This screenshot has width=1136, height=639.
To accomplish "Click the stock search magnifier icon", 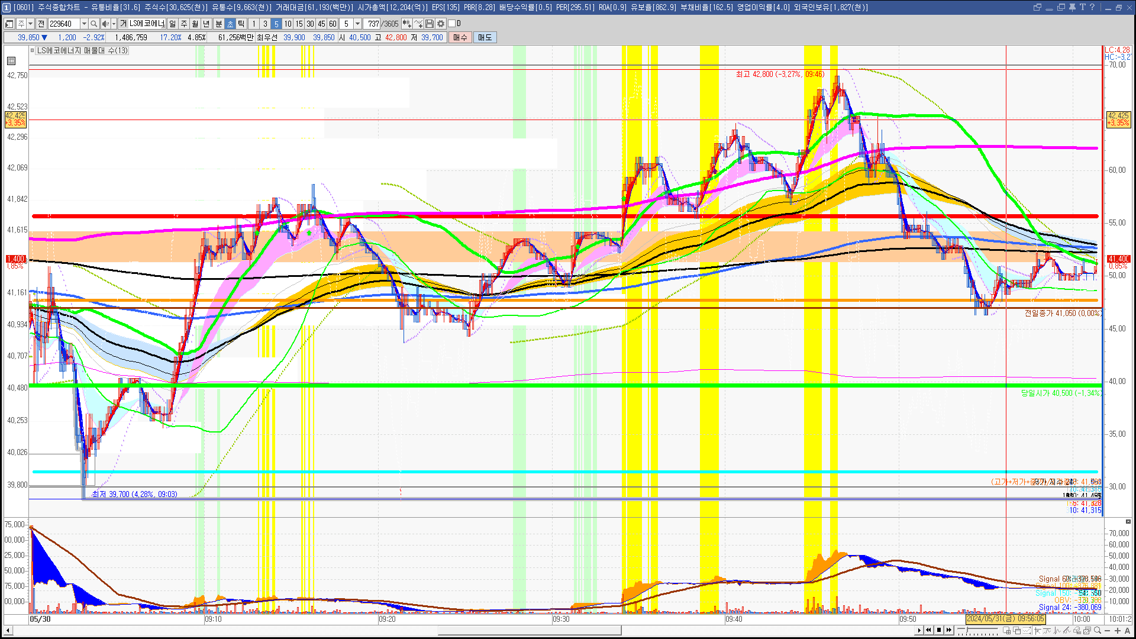I will point(93,24).
